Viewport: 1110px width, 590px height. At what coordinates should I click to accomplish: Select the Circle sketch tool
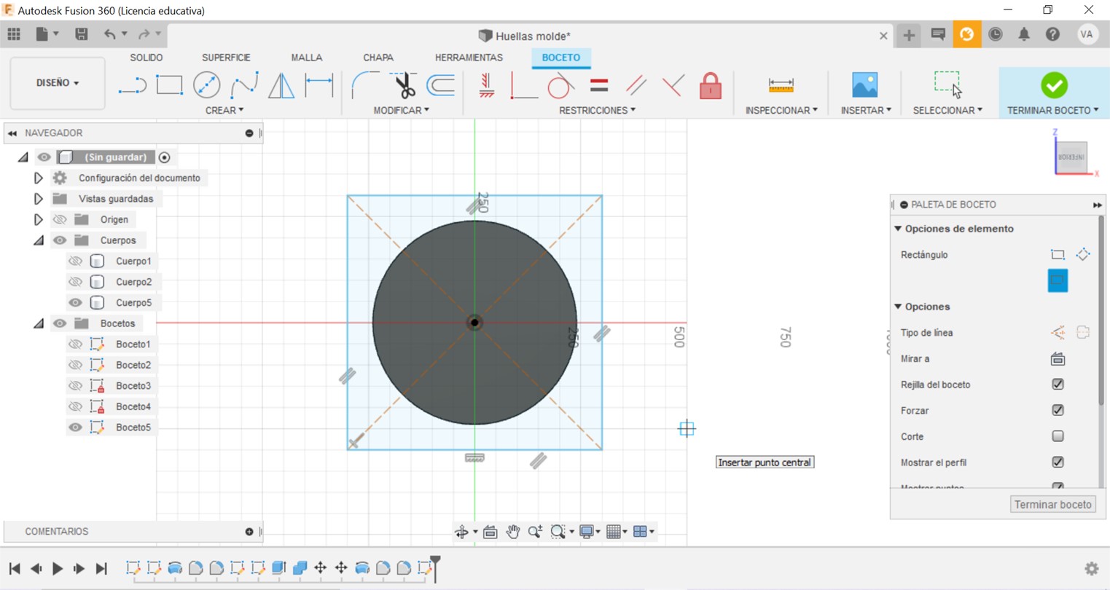206,85
